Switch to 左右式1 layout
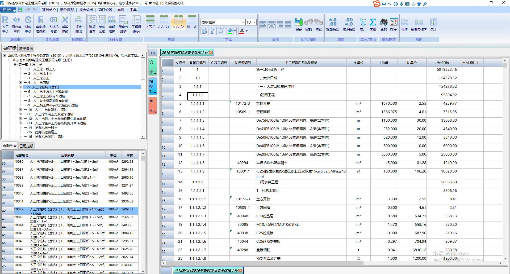This screenshot has height=274, width=510. (164, 22)
